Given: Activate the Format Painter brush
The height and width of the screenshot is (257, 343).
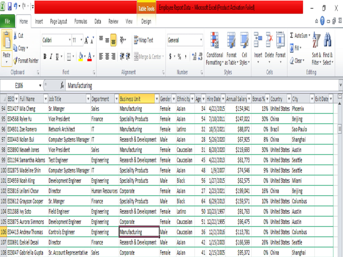Looking at the screenshot, I should 15,60.
